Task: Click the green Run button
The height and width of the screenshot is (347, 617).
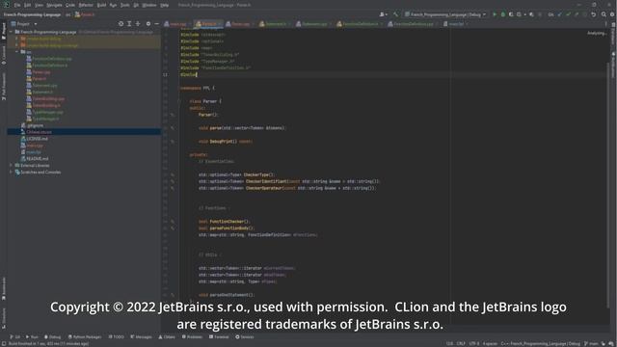Action: [495, 14]
